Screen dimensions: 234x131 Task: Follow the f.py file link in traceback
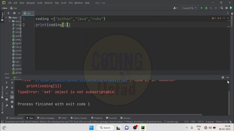pyautogui.click(x=81, y=80)
